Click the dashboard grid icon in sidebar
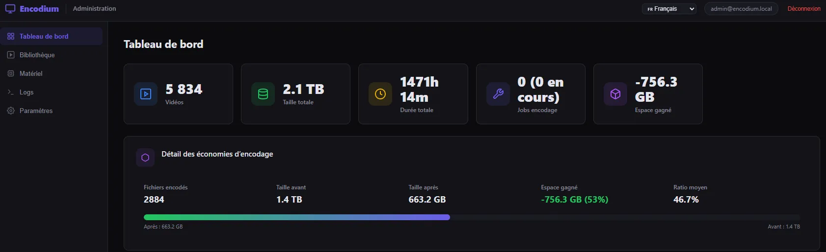This screenshot has width=826, height=252. (x=11, y=36)
